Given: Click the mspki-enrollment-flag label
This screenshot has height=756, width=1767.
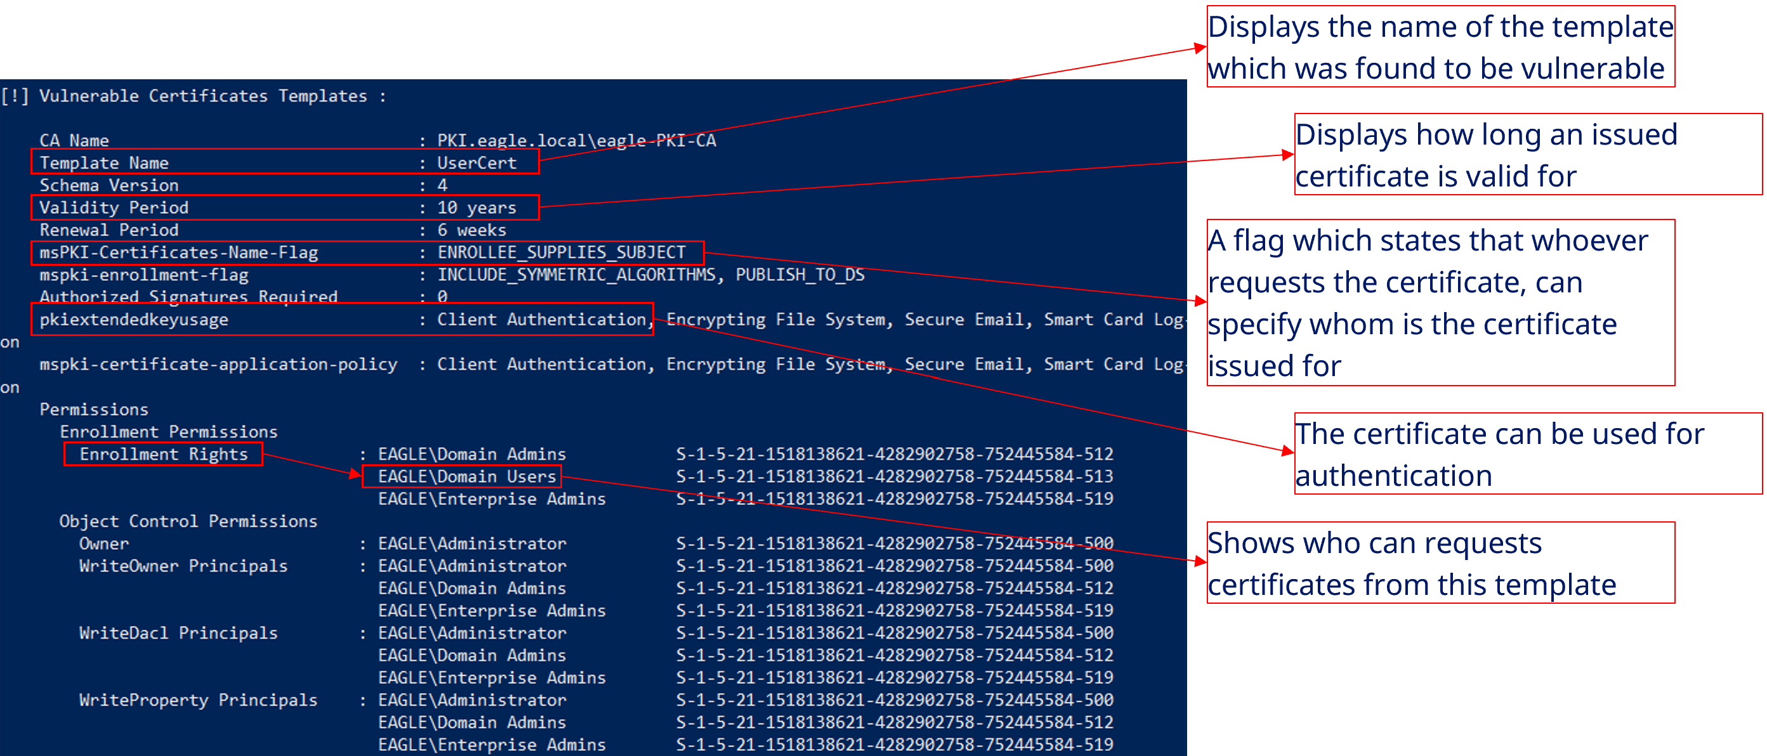Looking at the screenshot, I should pyautogui.click(x=144, y=275).
